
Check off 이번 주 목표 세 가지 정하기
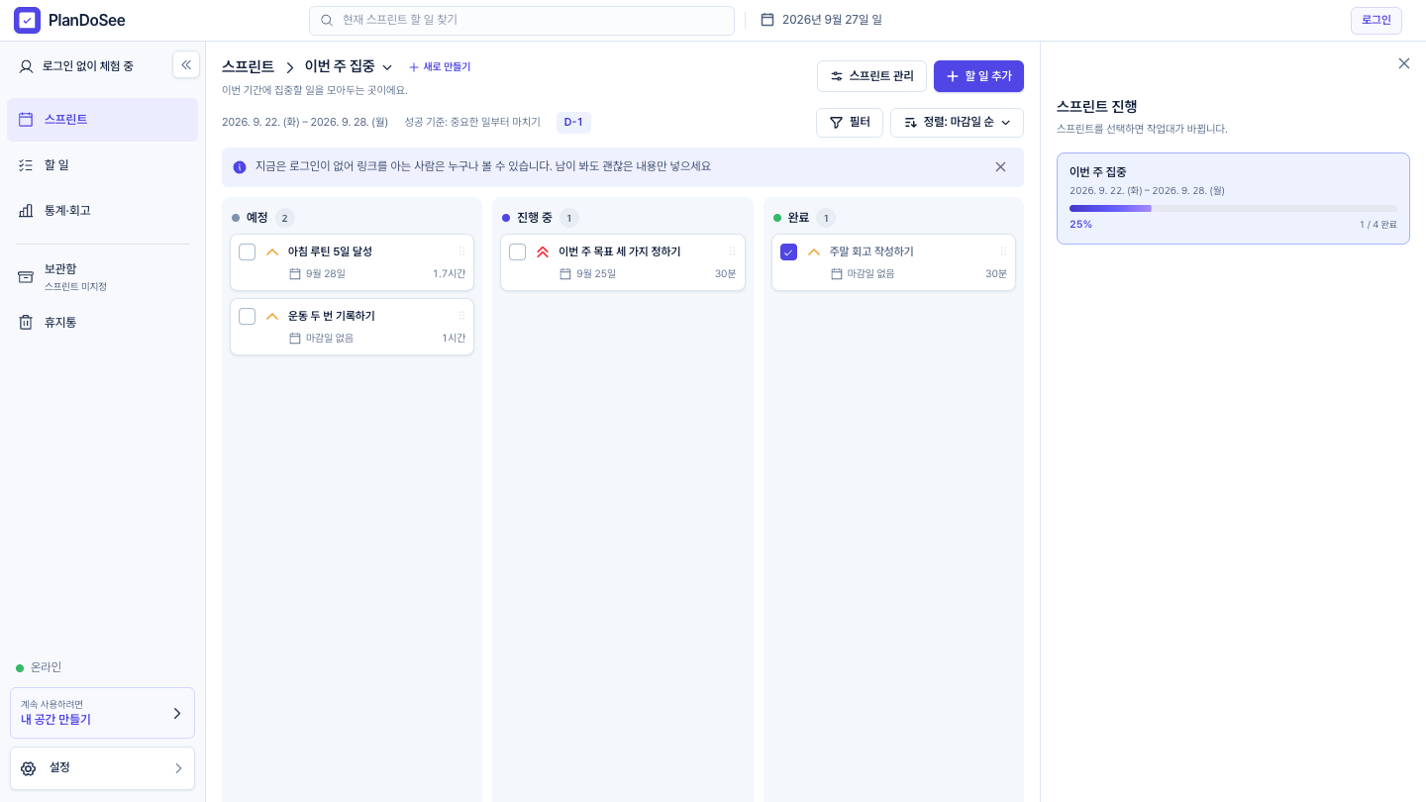pyautogui.click(x=518, y=251)
